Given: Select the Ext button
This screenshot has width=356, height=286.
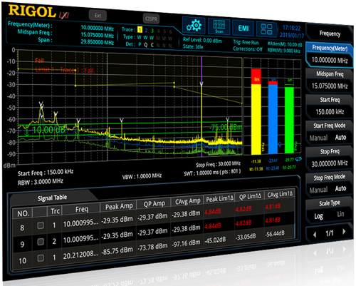Looking at the screenshot, I should (x=98, y=16).
